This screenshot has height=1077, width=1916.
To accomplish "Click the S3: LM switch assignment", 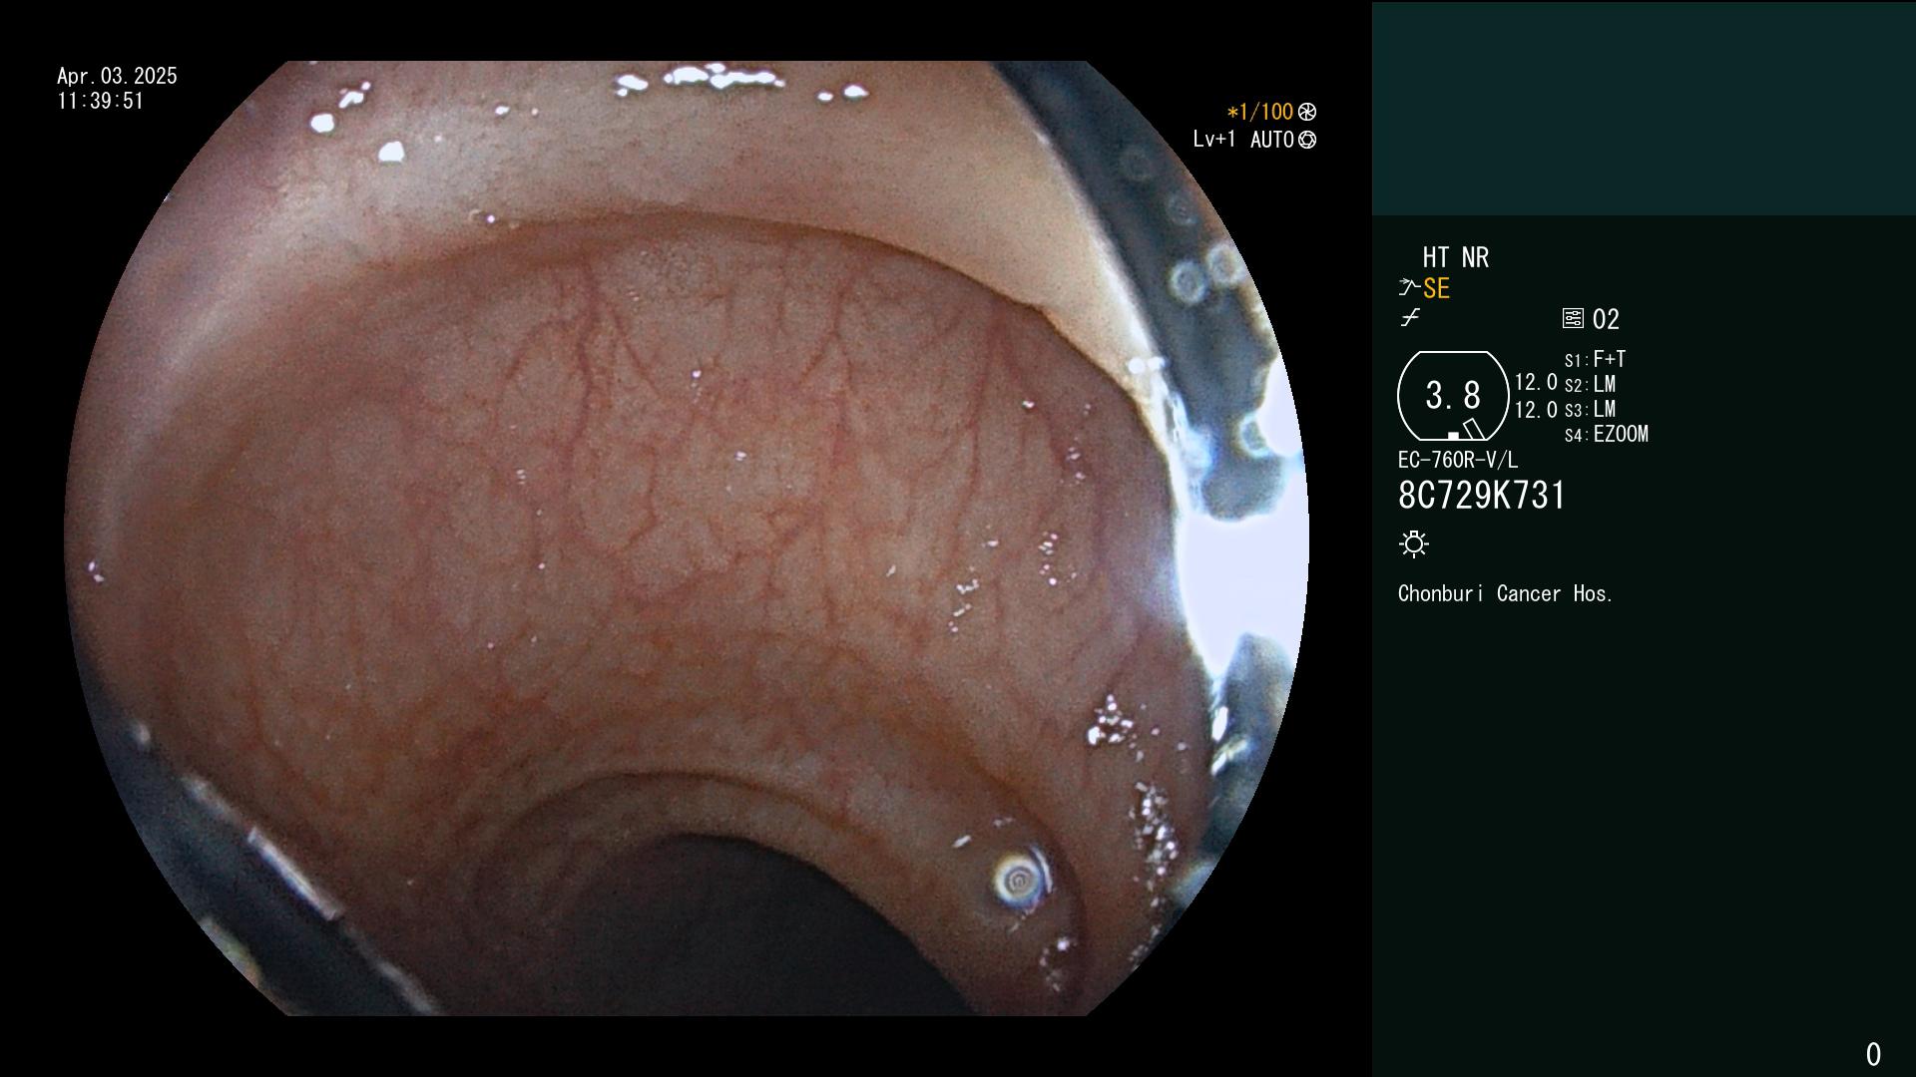I will point(1590,409).
